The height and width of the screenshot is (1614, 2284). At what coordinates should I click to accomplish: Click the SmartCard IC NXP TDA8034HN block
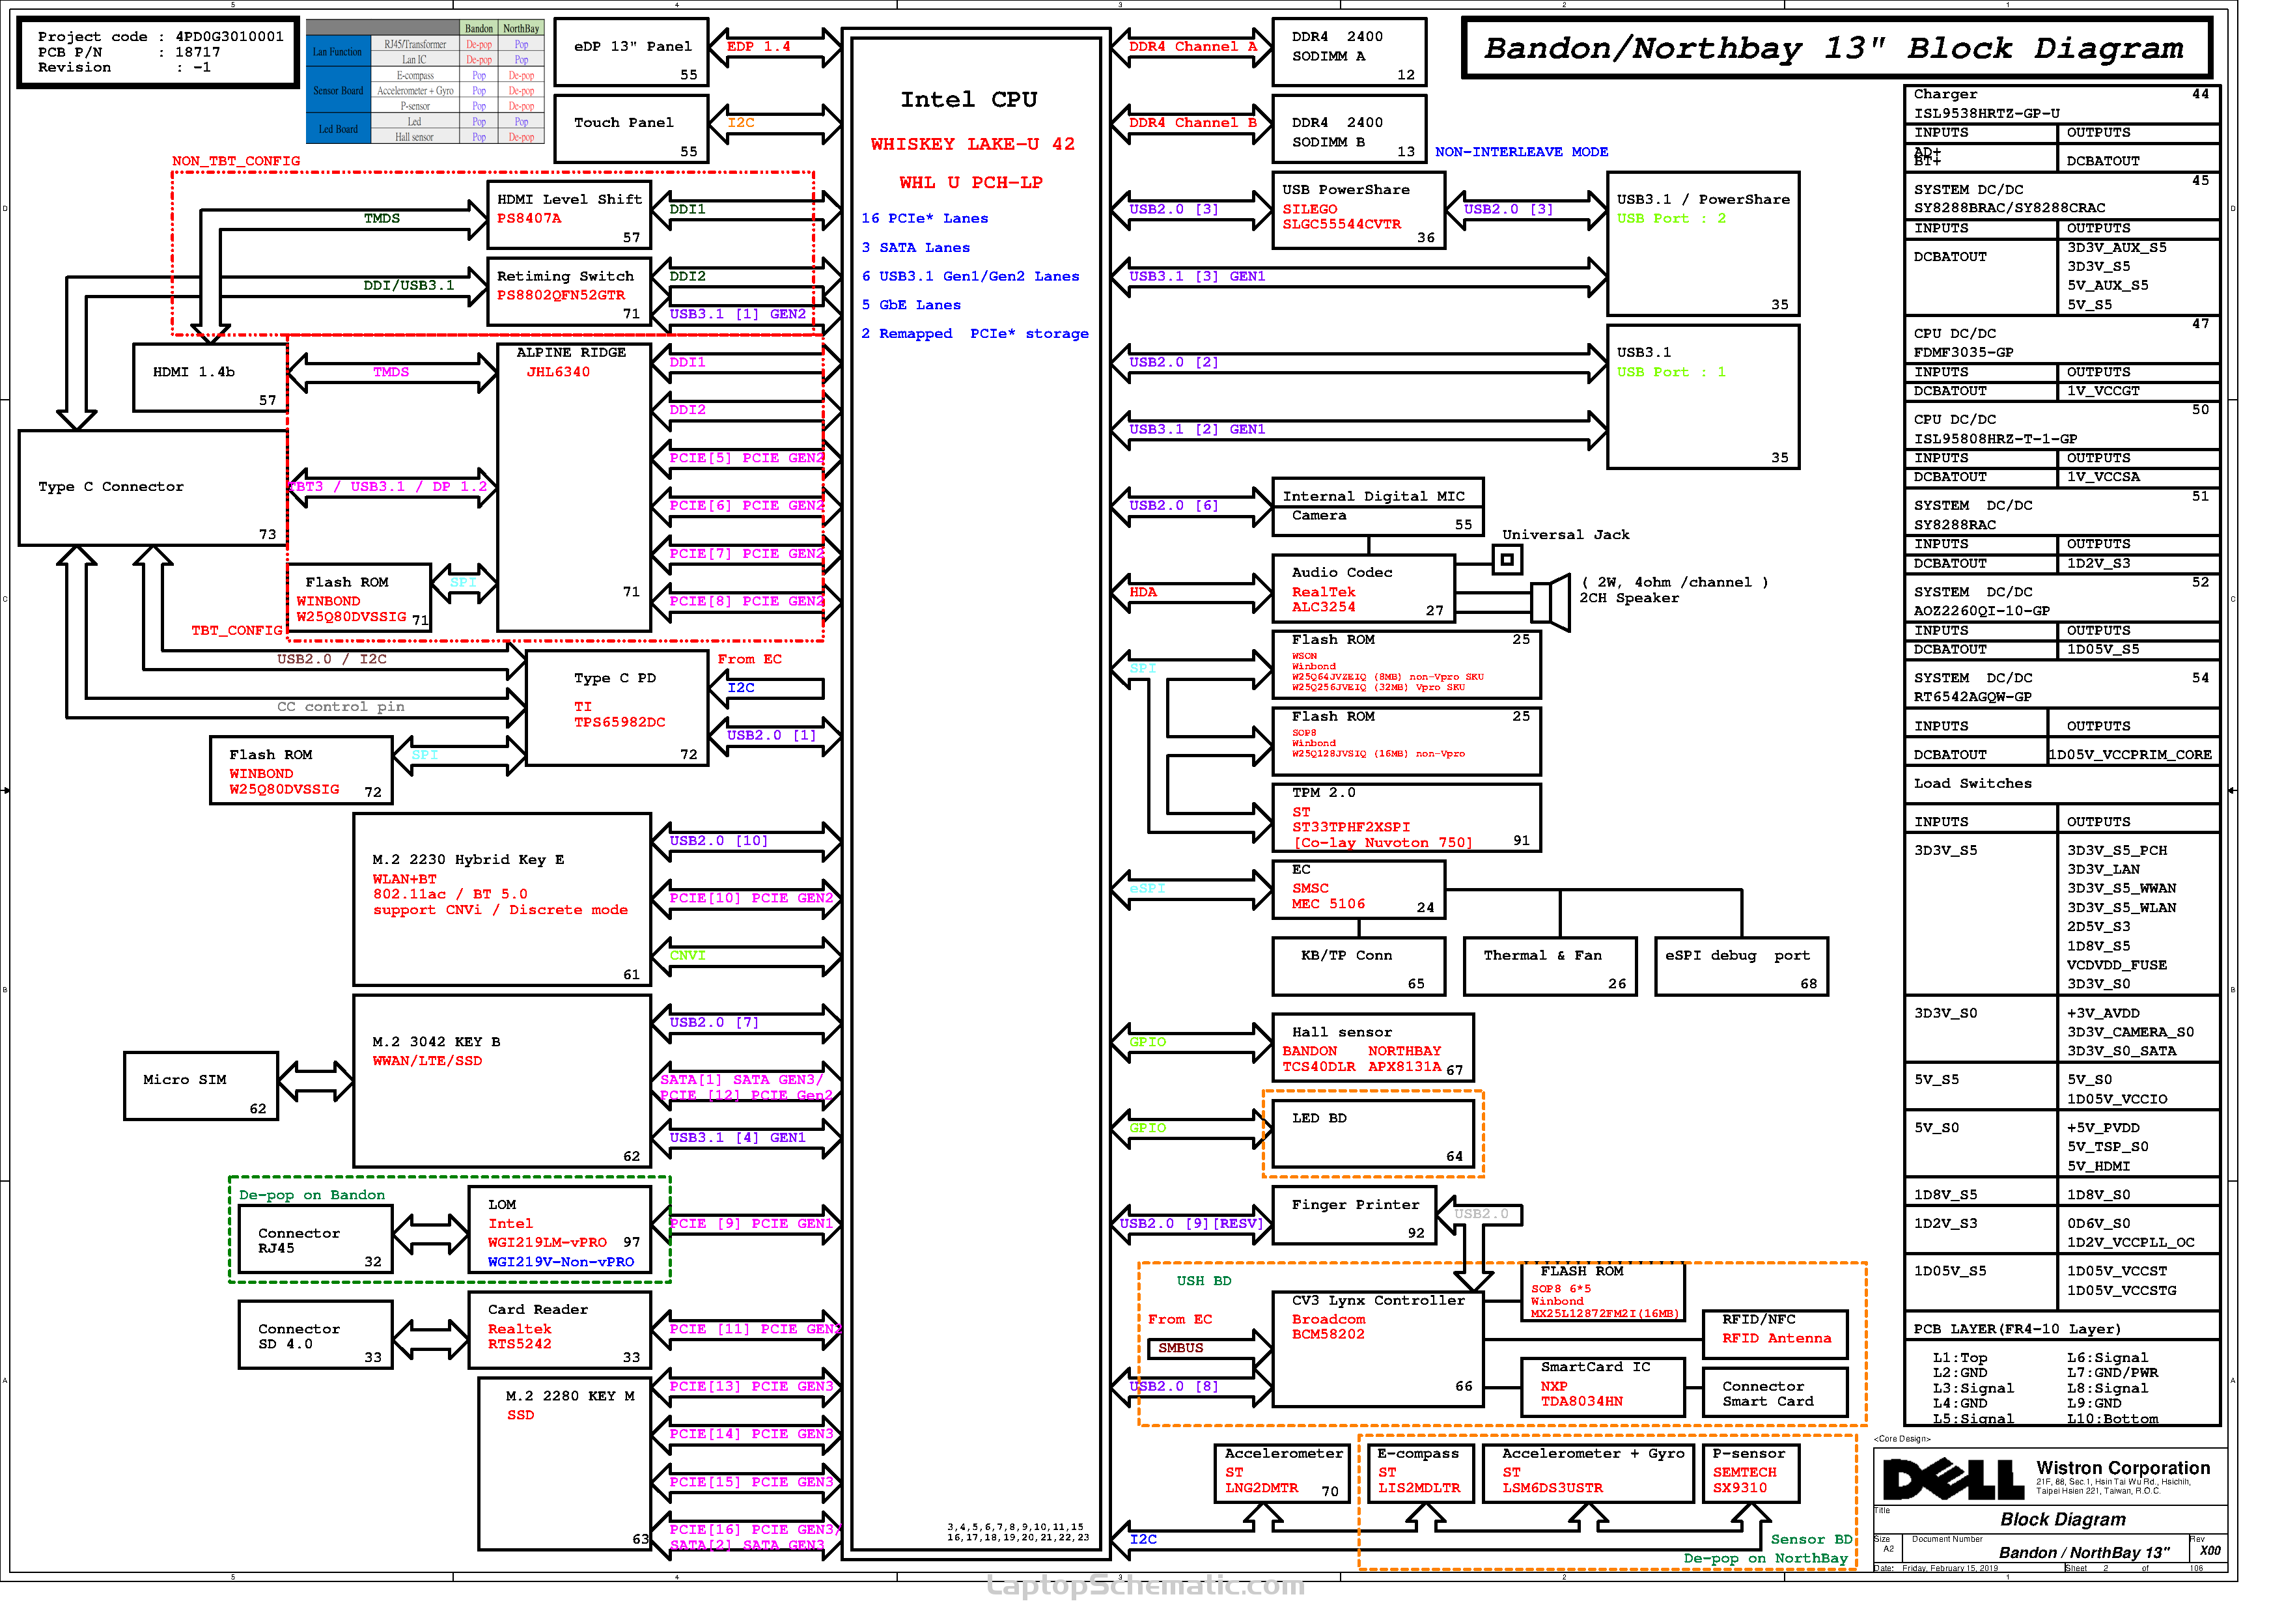tap(1604, 1388)
